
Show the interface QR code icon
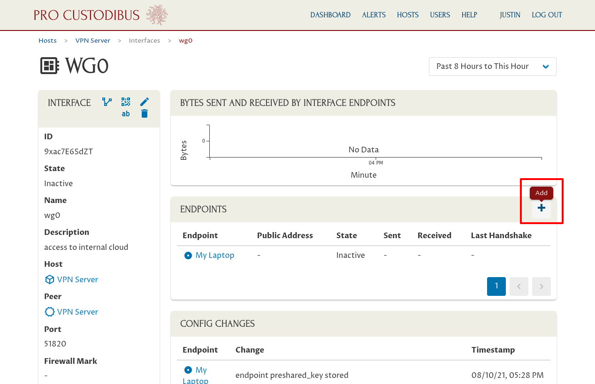[x=126, y=102]
